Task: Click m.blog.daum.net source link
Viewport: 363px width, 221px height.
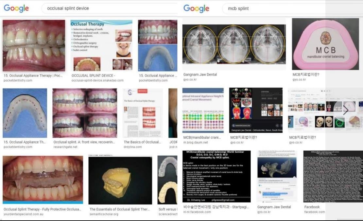Action: coord(196,143)
